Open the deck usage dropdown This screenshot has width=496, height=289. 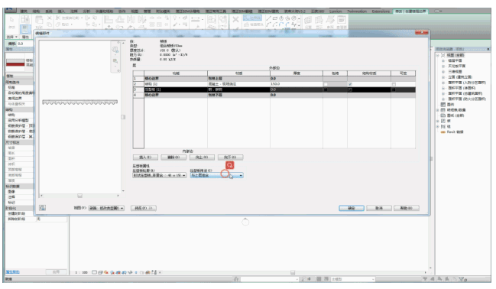(216, 175)
